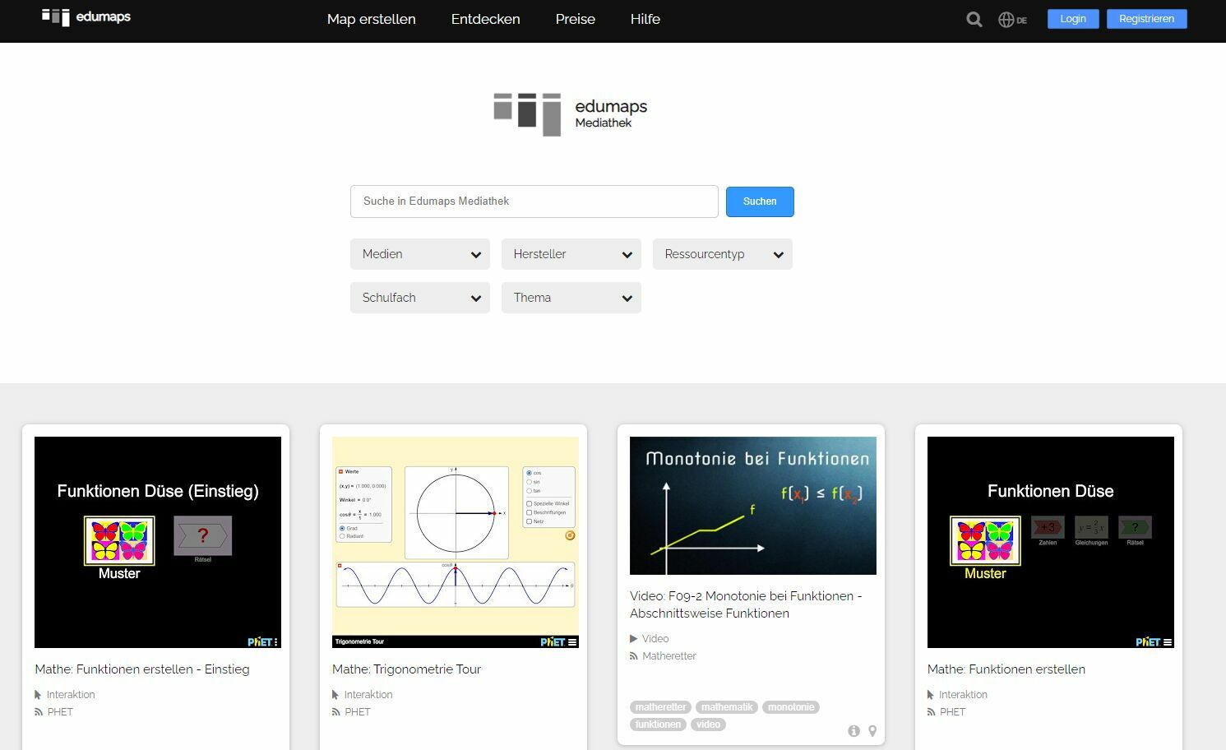Viewport: 1226px width, 750px height.
Task: Click the Login button
Action: click(x=1073, y=19)
